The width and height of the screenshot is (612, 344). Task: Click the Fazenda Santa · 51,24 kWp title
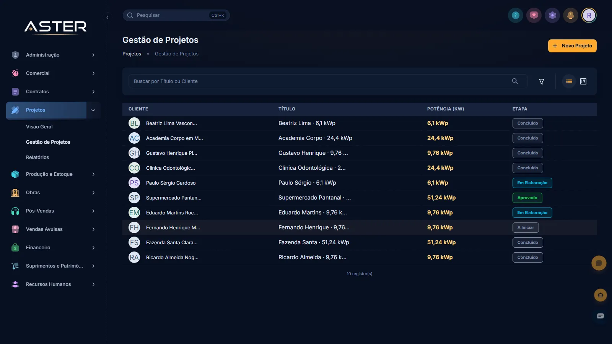pos(314,242)
